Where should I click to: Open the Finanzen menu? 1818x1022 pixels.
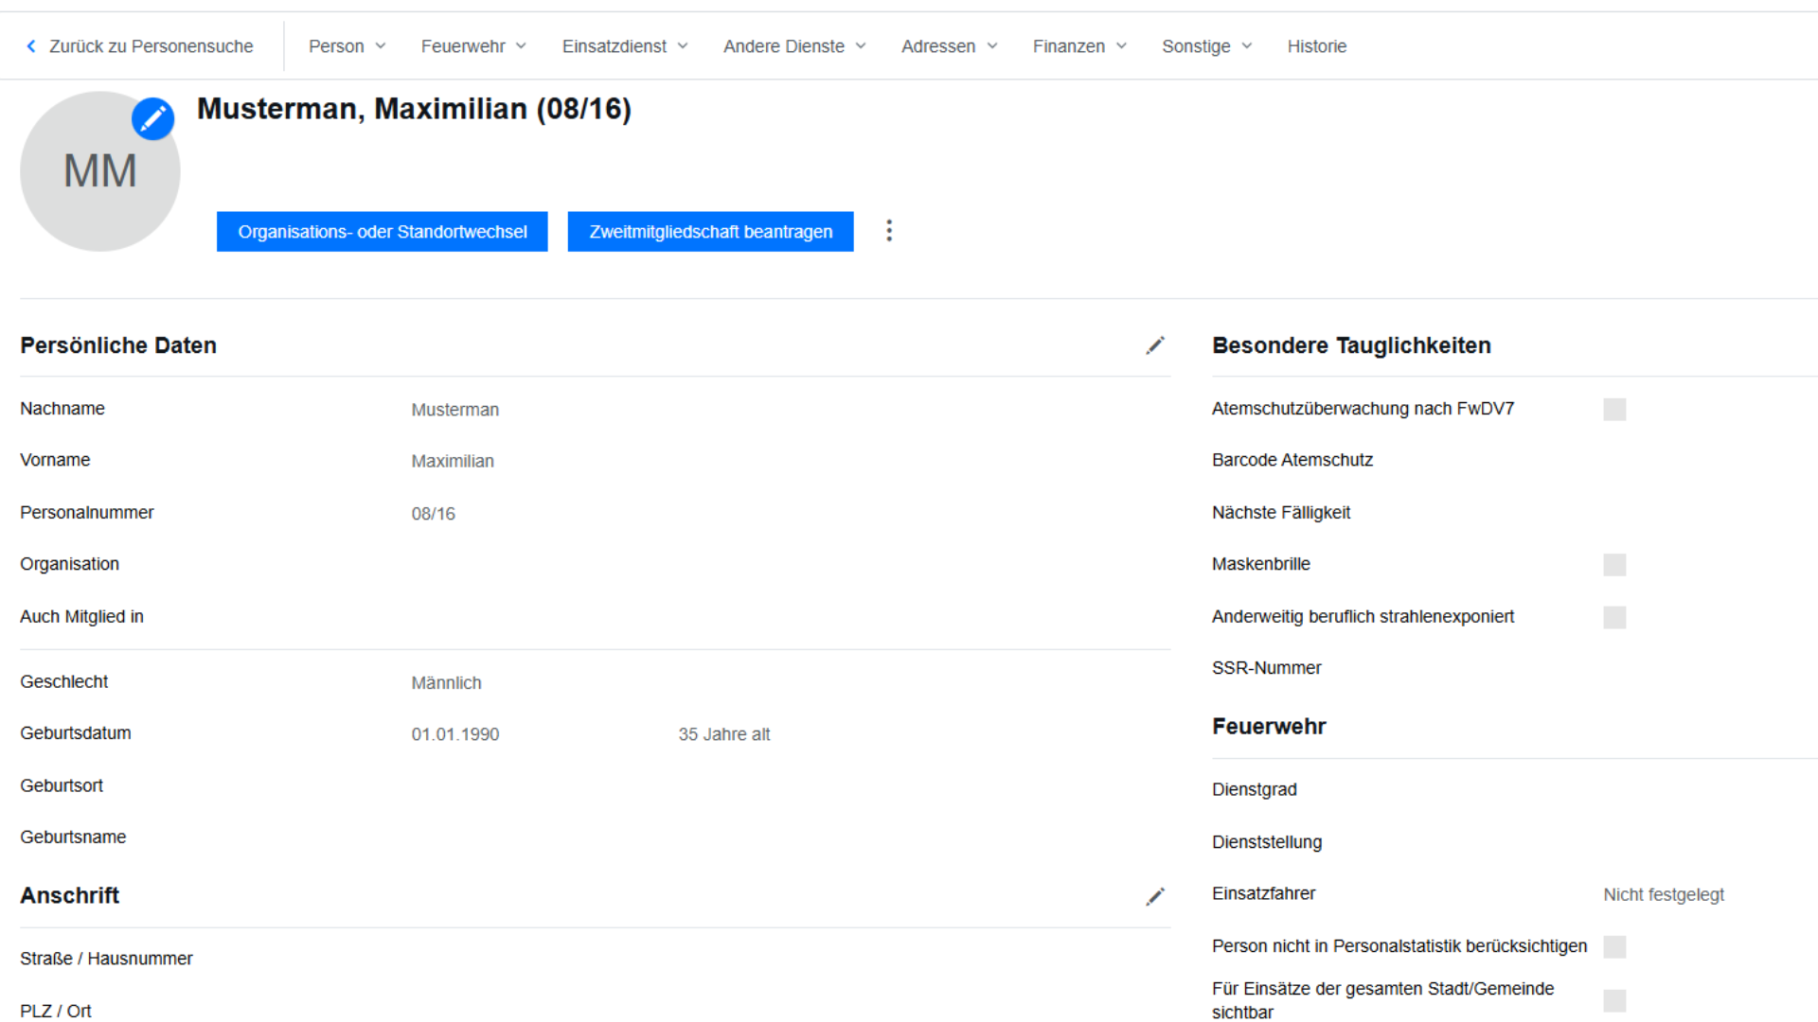point(1079,46)
